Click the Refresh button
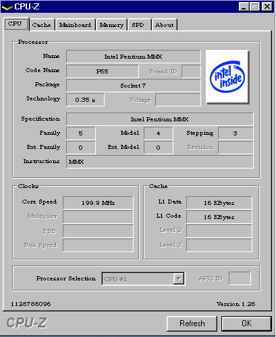This screenshot has height=337, width=276. click(x=192, y=324)
